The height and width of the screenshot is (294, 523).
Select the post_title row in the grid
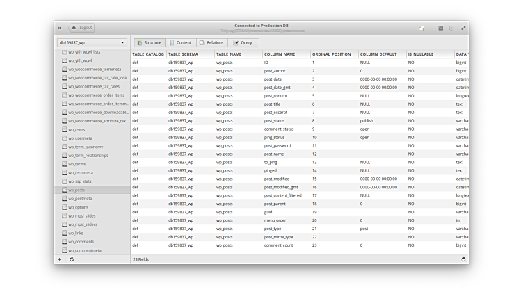pyautogui.click(x=275, y=104)
